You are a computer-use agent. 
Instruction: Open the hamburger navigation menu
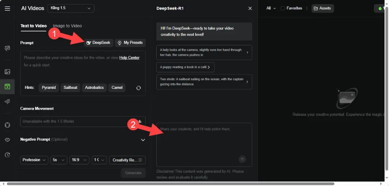click(8, 8)
